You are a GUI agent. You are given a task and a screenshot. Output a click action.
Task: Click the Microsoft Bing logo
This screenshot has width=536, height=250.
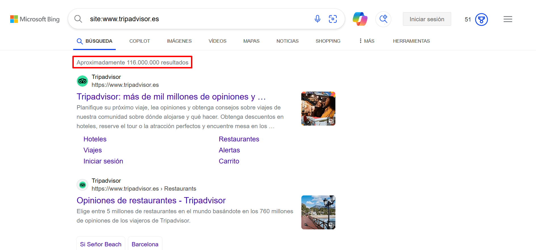point(35,19)
